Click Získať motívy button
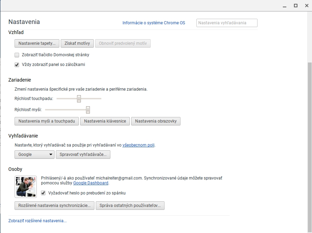Screen dimensions: 312x233 pos(77,43)
